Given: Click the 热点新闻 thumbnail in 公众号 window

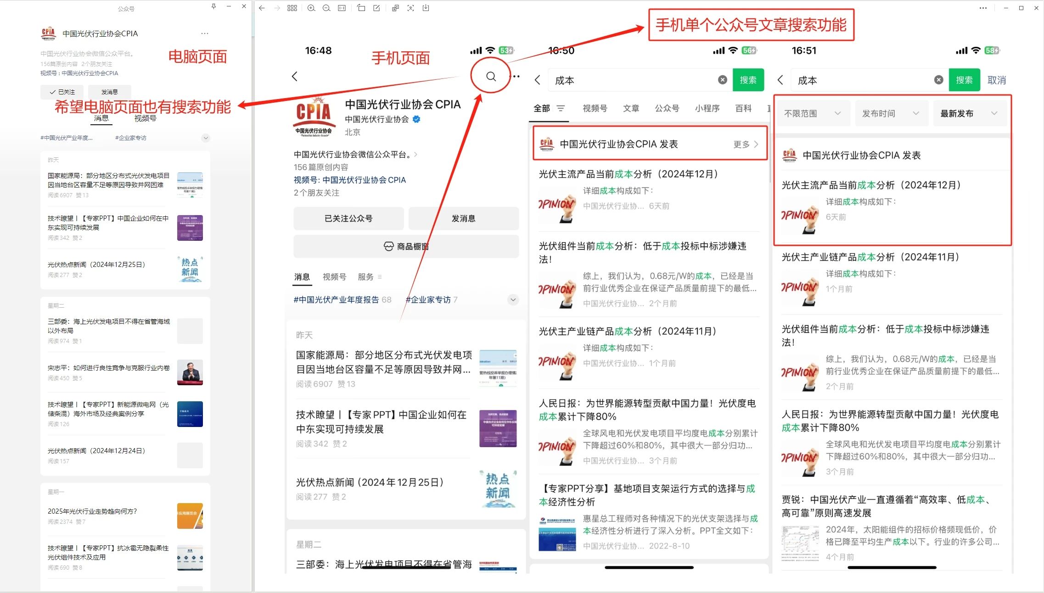Looking at the screenshot, I should (x=190, y=269).
